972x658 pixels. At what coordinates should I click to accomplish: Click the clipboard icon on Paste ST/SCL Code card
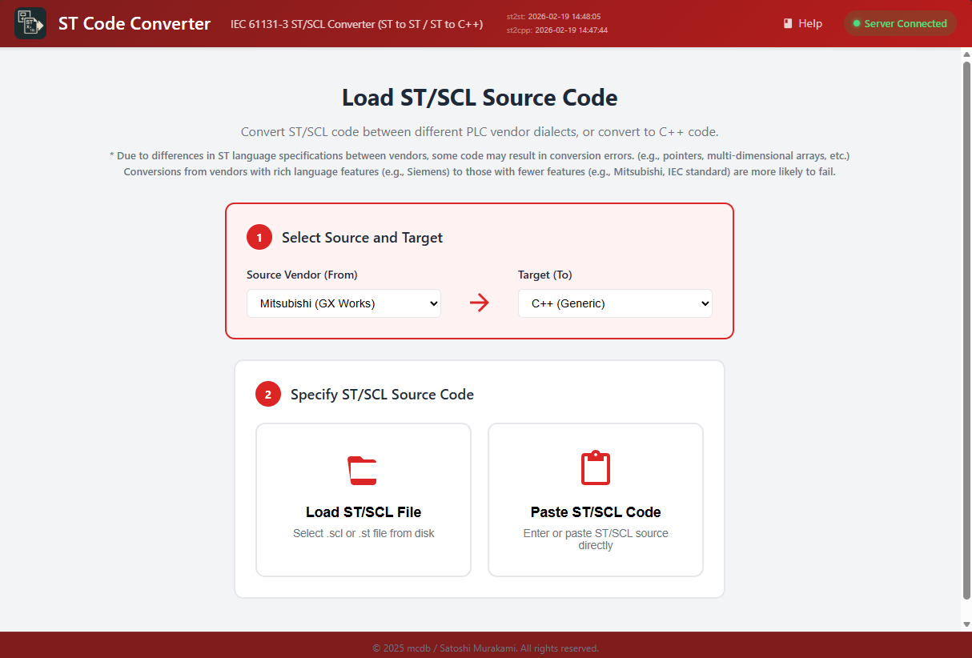595,468
